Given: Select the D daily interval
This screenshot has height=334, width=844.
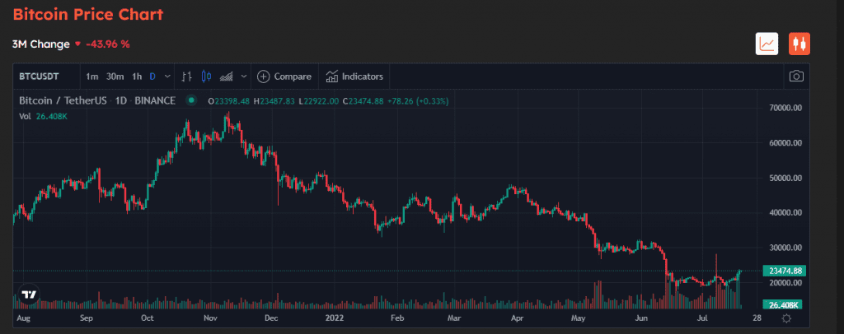Looking at the screenshot, I should 152,77.
